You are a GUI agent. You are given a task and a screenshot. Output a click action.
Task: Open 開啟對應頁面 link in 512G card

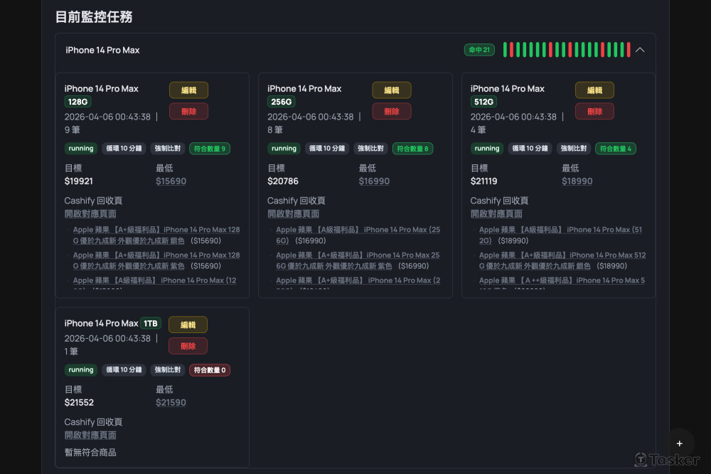coord(496,214)
